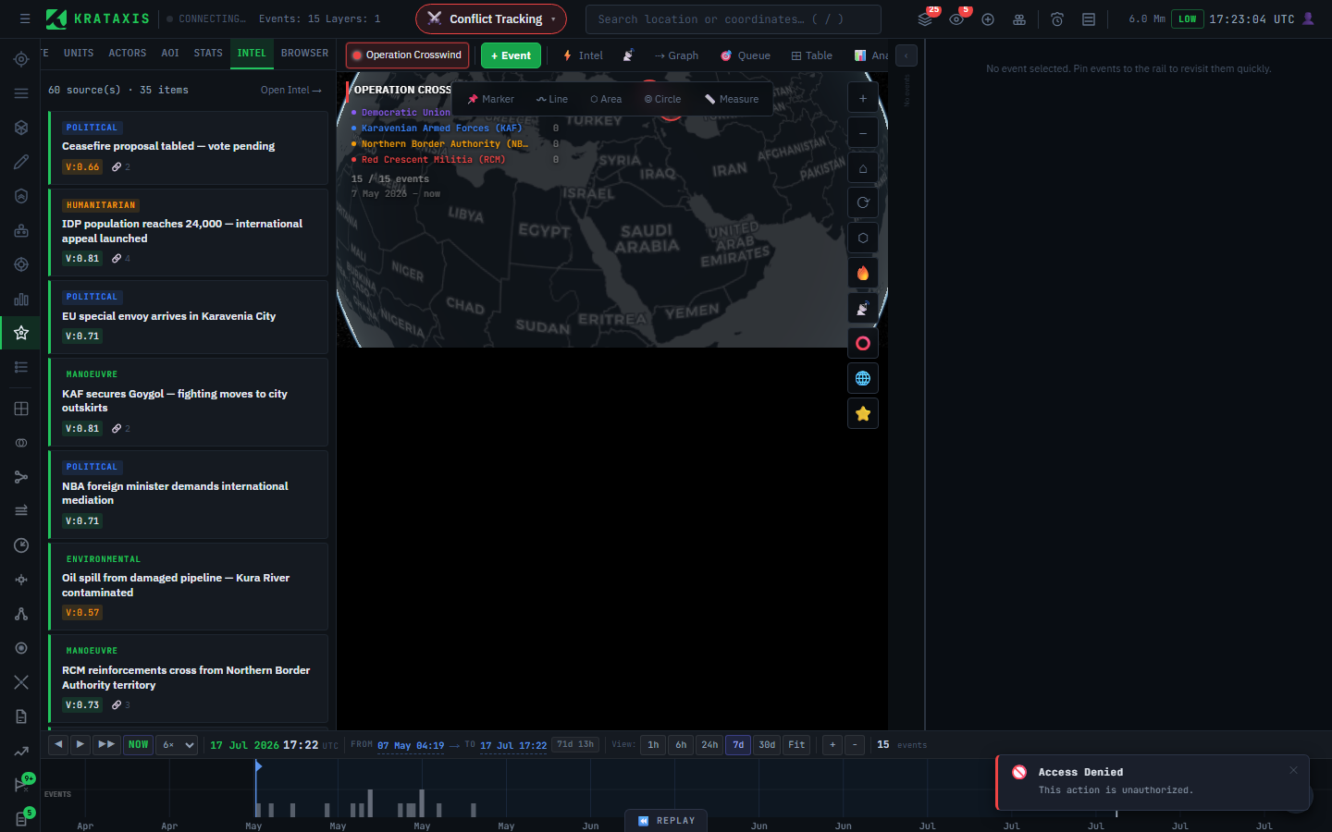The image size is (1332, 832).
Task: Click the NOW timeline button
Action: (138, 744)
